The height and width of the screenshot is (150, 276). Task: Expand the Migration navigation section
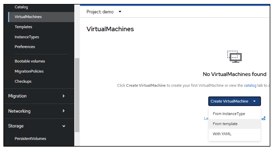[37, 96]
